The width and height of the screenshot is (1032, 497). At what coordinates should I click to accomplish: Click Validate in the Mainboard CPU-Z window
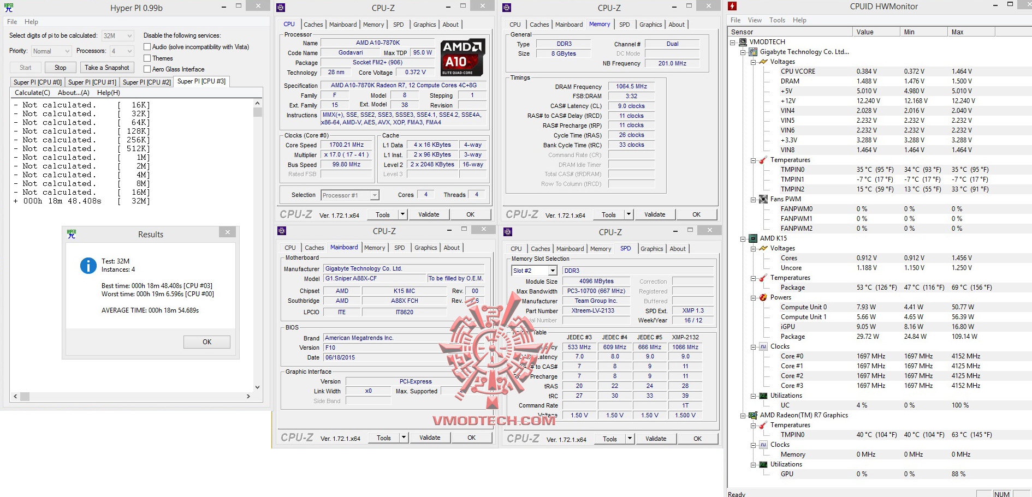[x=430, y=438]
